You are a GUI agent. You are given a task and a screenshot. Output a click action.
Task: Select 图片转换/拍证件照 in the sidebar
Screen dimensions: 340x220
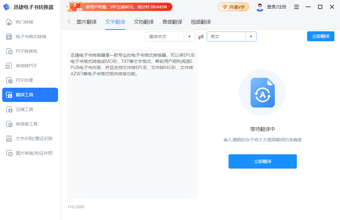pyautogui.click(x=30, y=153)
